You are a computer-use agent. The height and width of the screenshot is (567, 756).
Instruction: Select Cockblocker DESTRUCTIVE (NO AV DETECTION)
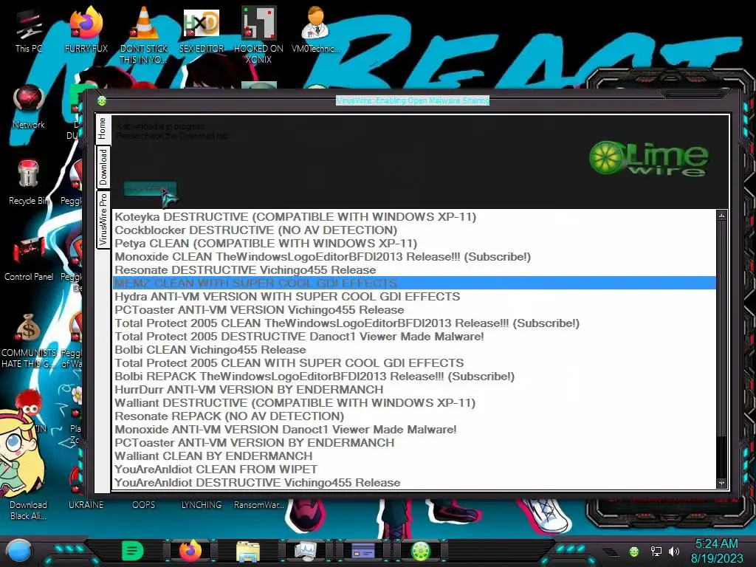[x=414, y=230]
